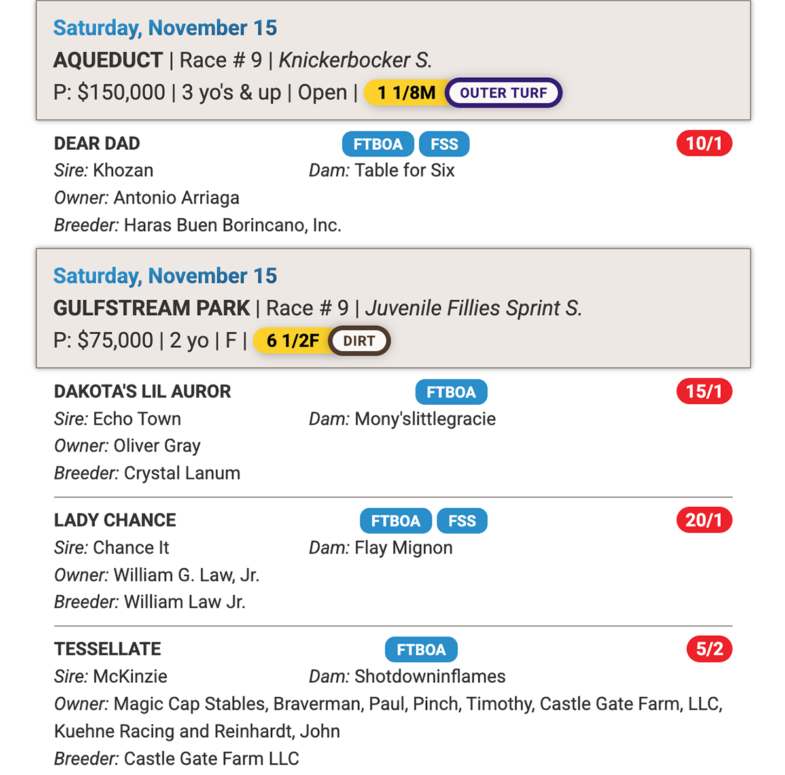Screen dimensions: 785x775
Task: Click the DIRT surface badge
Action: [359, 341]
